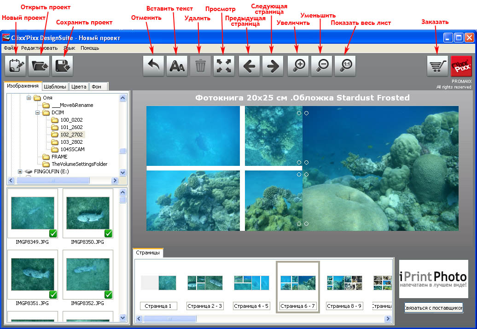The width and height of the screenshot is (477, 329).
Task: Click the image list's up scroll arrow
Action: click(x=123, y=192)
